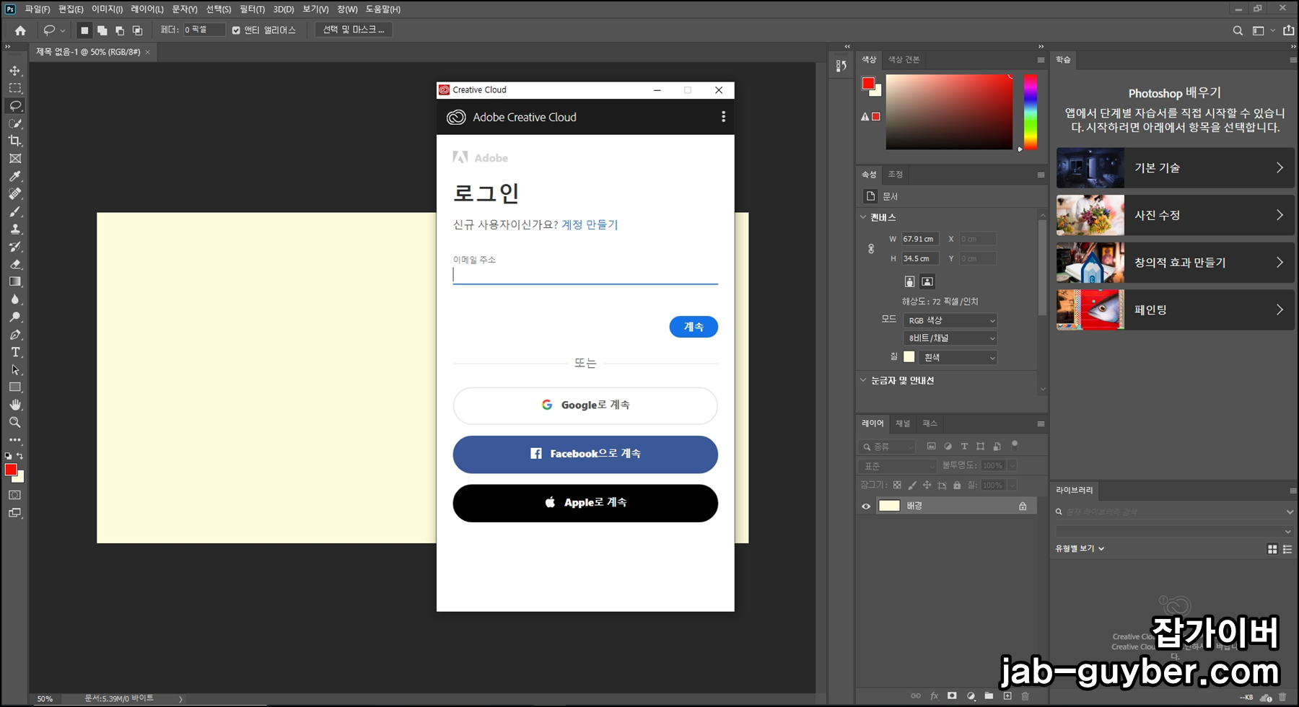
Task: Open the Edit Toolbar three-dots button
Action: pos(15,439)
